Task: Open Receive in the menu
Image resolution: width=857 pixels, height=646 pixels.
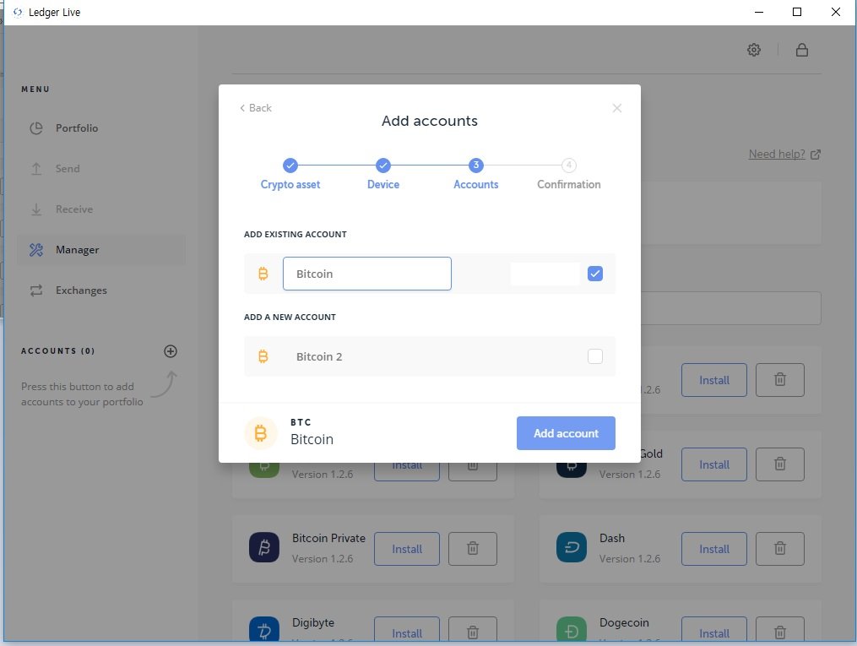Action: pyautogui.click(x=101, y=209)
